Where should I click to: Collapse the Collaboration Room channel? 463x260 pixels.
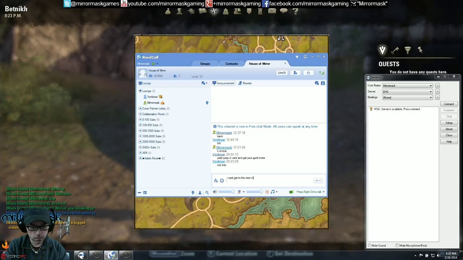tap(140, 114)
